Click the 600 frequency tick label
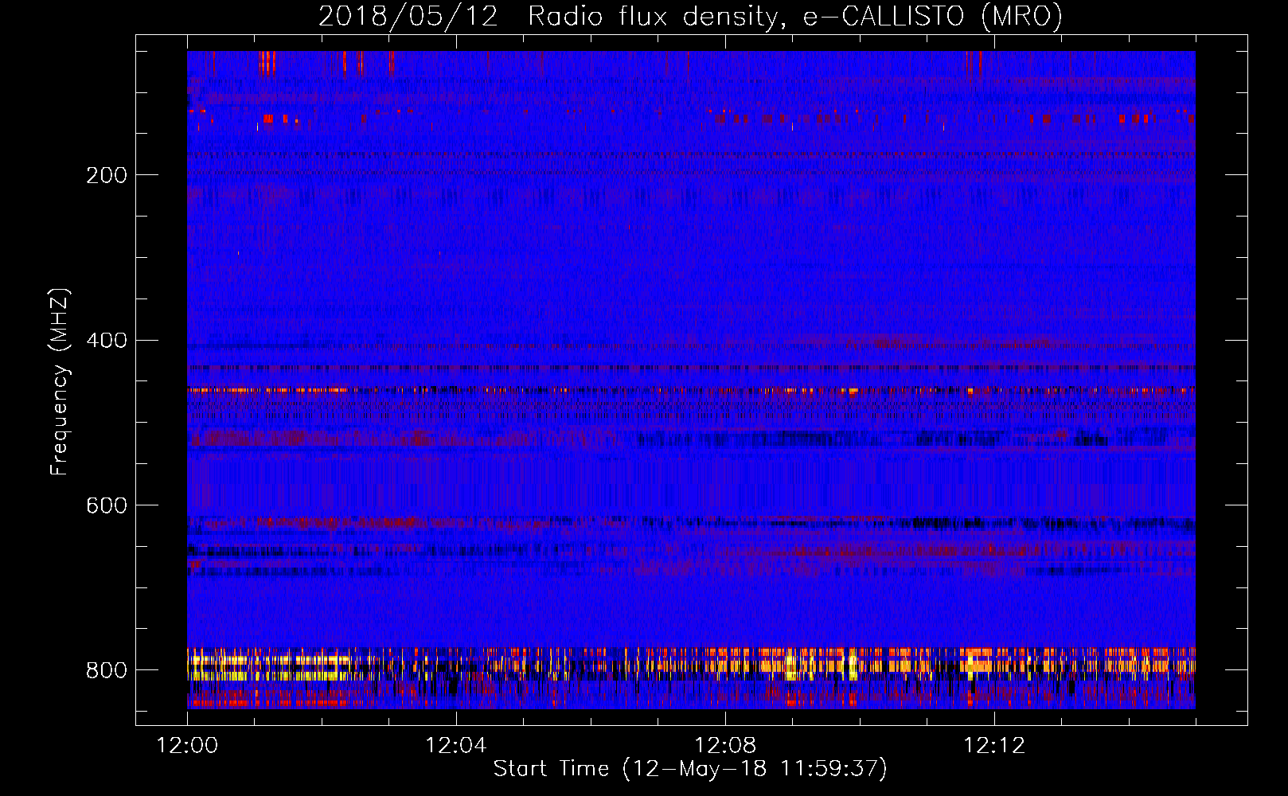This screenshot has width=1288, height=796. 107,505
